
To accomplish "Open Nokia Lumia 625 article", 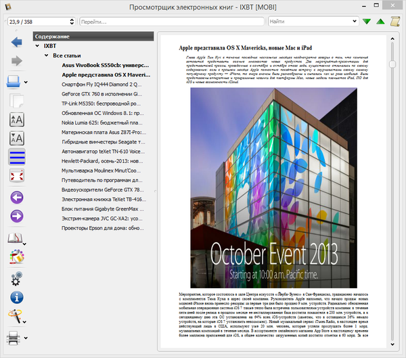I will click(x=102, y=122).
